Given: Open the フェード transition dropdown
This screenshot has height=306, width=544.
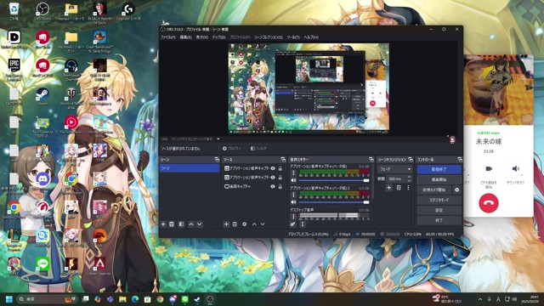Looking at the screenshot, I should pos(394,169).
